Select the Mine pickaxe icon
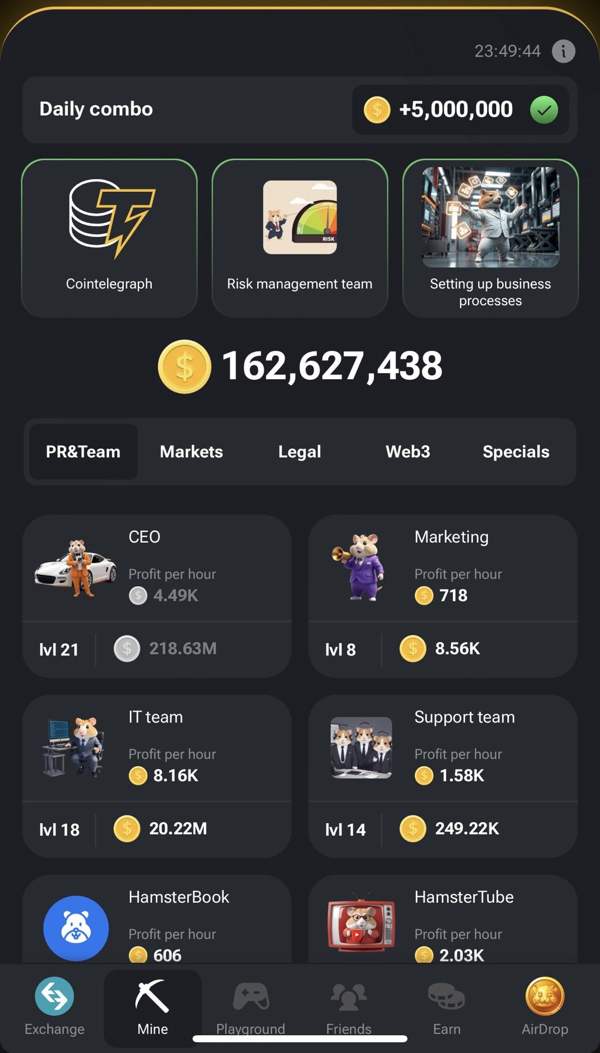Viewport: 600px width, 1053px height. point(152,996)
